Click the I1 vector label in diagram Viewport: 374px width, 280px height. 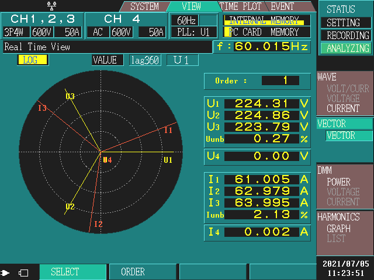[168, 130]
